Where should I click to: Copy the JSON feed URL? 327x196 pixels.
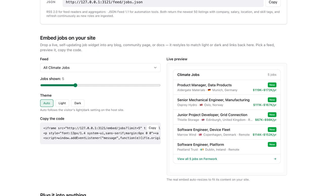273,2
